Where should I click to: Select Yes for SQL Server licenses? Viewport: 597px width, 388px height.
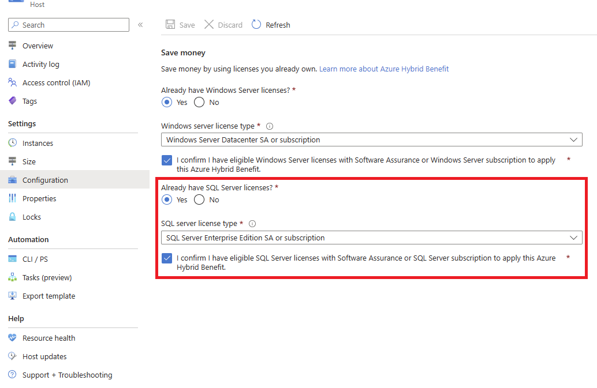[x=167, y=199]
